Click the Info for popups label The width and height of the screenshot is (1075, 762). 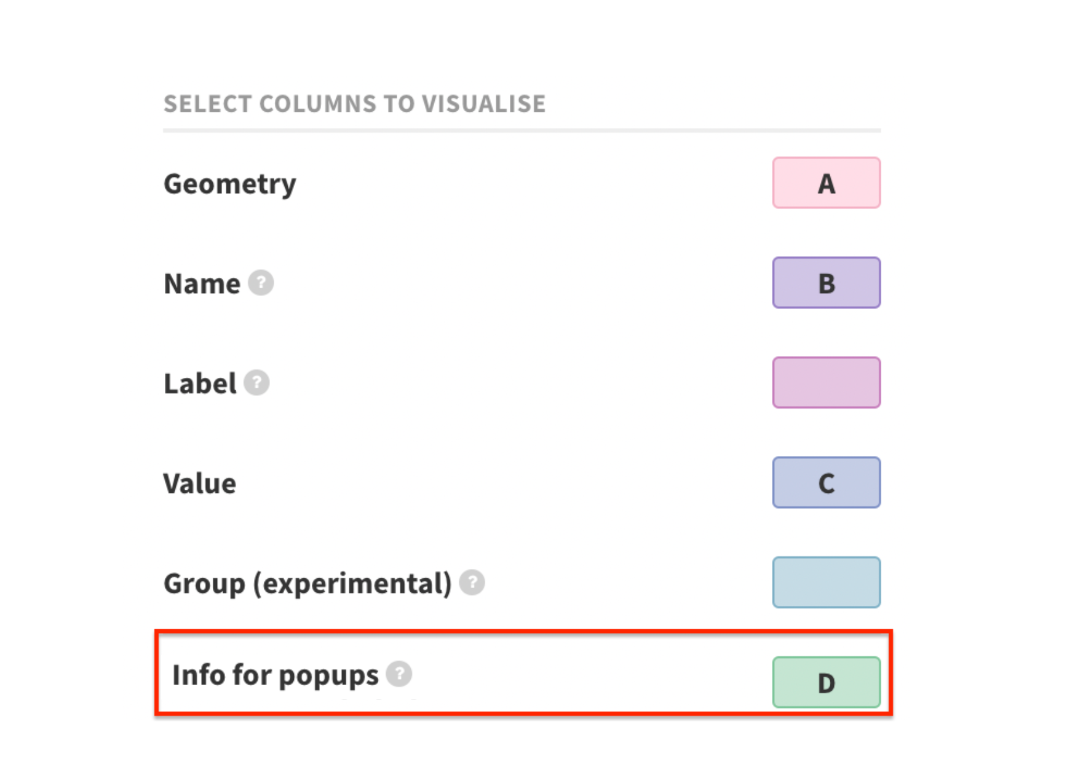[275, 675]
